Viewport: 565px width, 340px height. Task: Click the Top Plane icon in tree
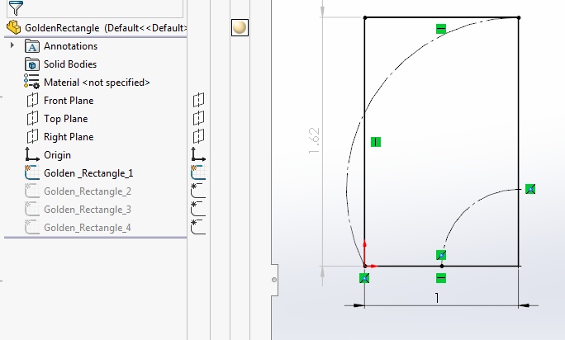(32, 118)
